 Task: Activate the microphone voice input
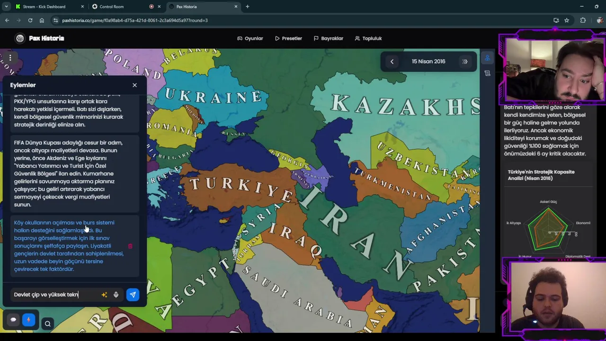pyautogui.click(x=116, y=295)
